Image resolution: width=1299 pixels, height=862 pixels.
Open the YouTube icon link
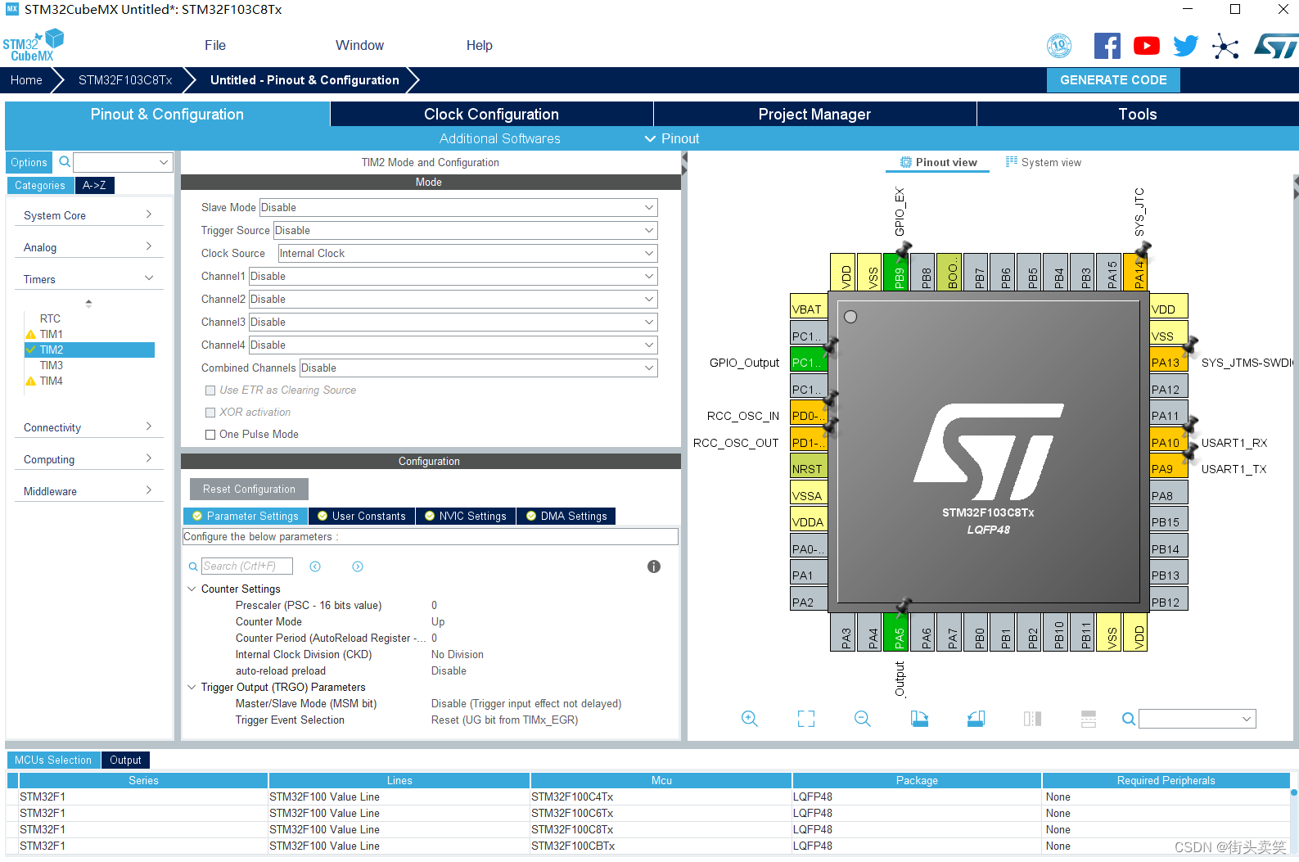pyautogui.click(x=1146, y=46)
